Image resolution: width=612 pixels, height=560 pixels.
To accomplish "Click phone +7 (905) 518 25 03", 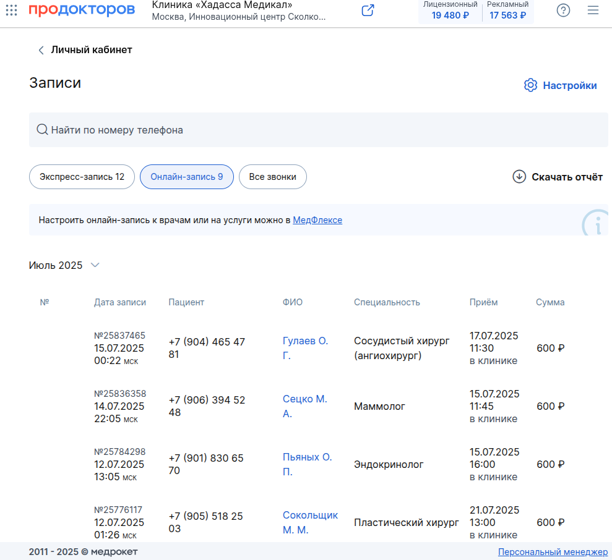I will [205, 522].
